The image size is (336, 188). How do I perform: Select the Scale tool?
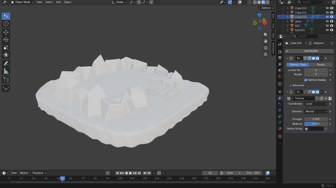[x=6, y=47]
